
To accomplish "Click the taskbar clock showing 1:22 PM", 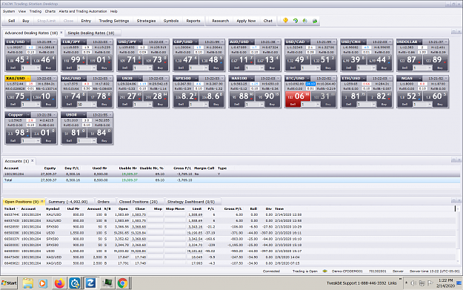I will [445, 283].
